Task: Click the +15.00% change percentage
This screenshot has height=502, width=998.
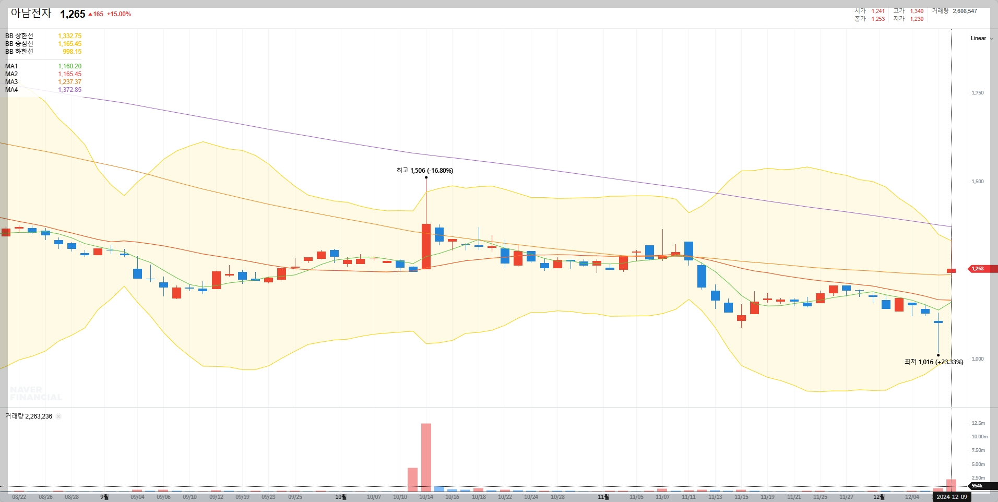Action: pyautogui.click(x=119, y=14)
